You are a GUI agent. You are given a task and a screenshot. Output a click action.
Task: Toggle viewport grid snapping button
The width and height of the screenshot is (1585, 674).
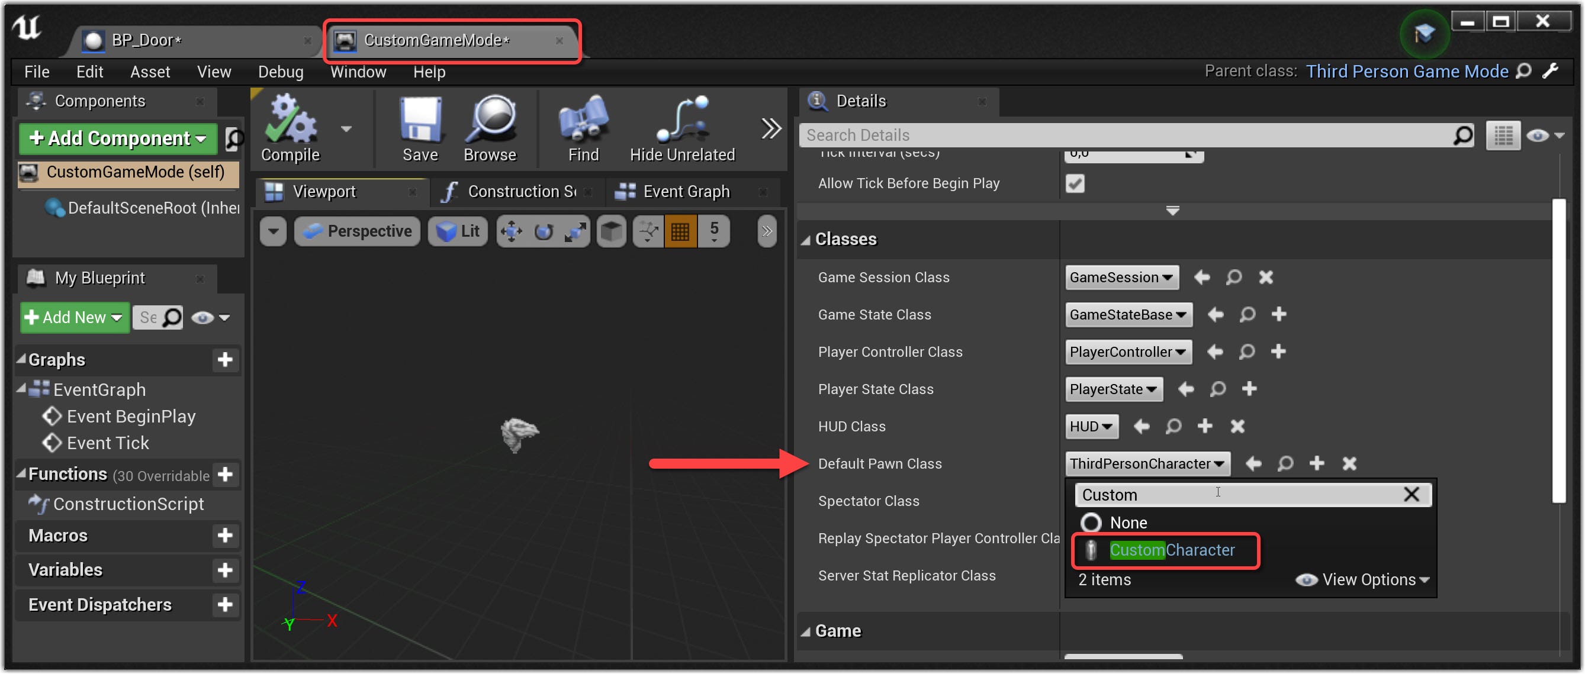click(680, 232)
